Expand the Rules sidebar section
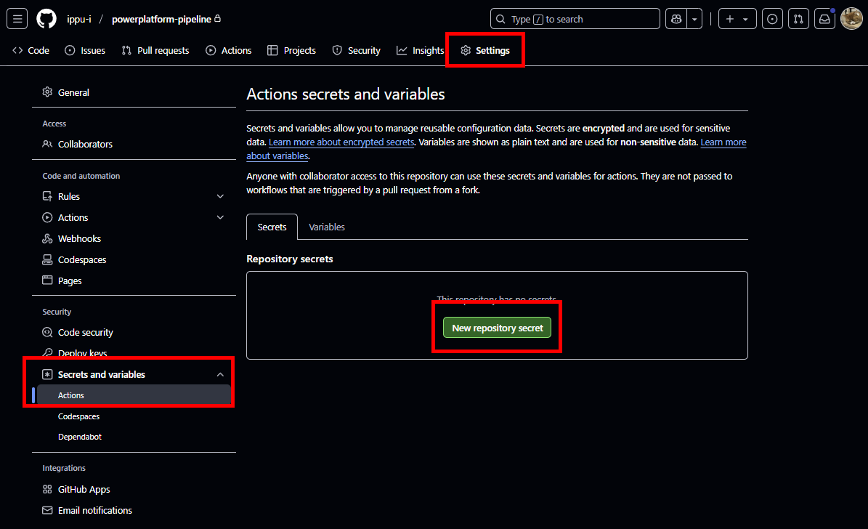868x529 pixels. (x=220, y=195)
